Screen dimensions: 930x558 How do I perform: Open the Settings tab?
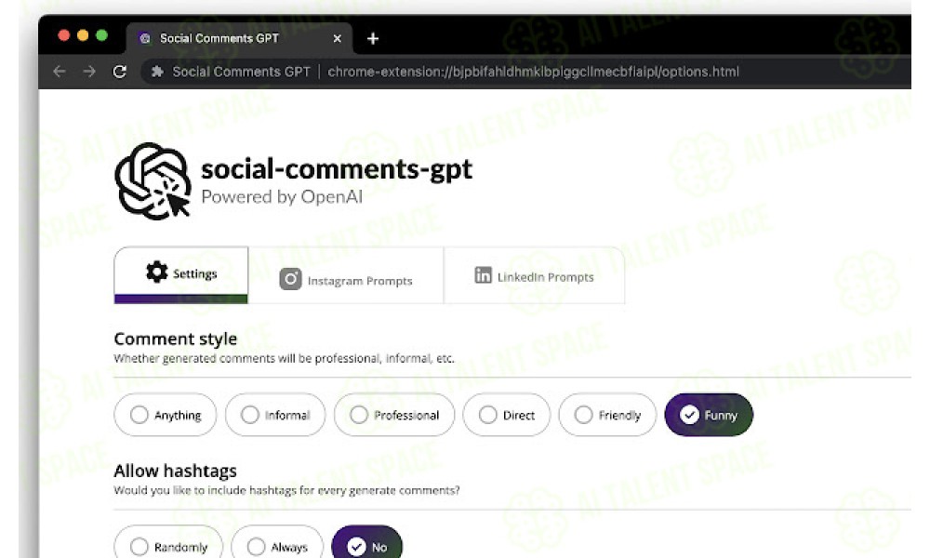[x=181, y=274]
